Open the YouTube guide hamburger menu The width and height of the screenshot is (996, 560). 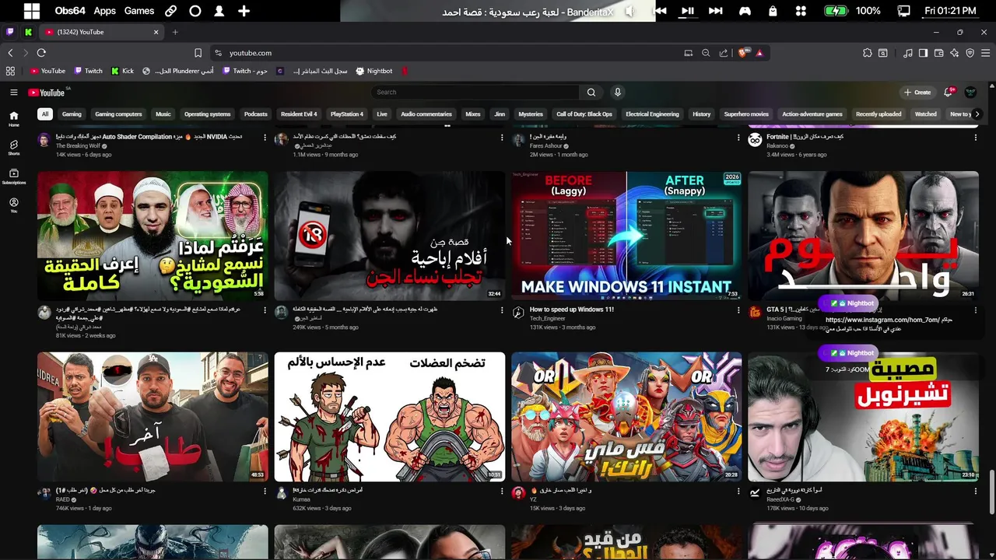click(13, 93)
